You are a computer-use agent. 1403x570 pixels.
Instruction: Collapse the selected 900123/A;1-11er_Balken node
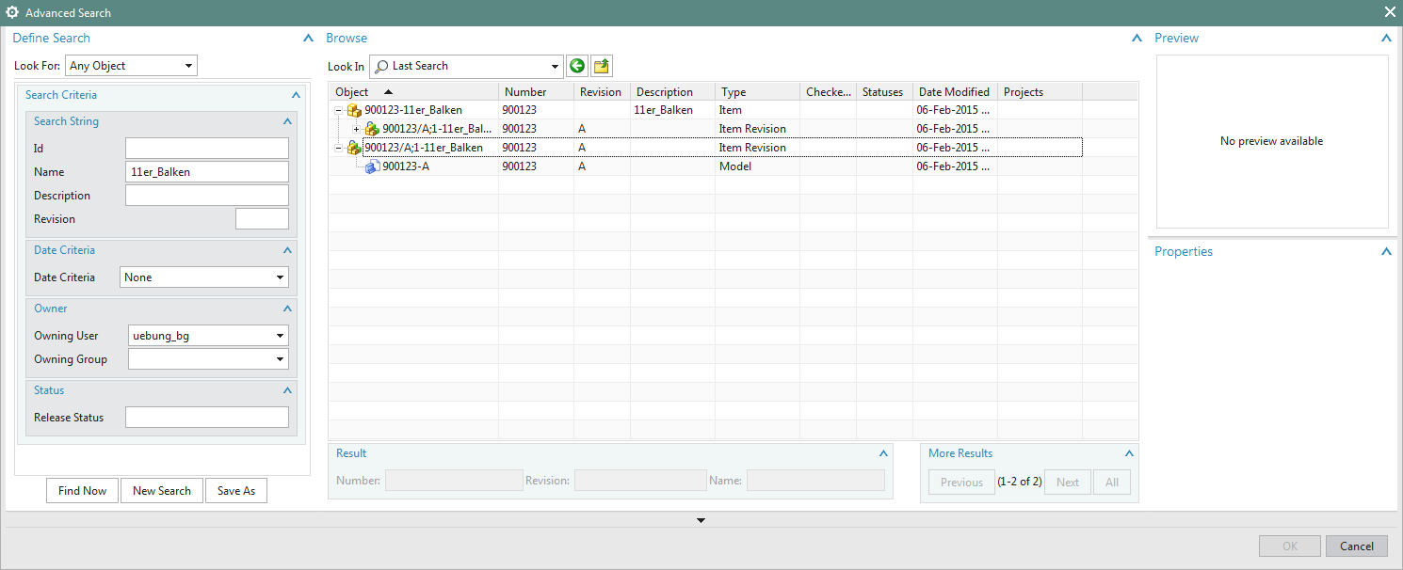[339, 148]
